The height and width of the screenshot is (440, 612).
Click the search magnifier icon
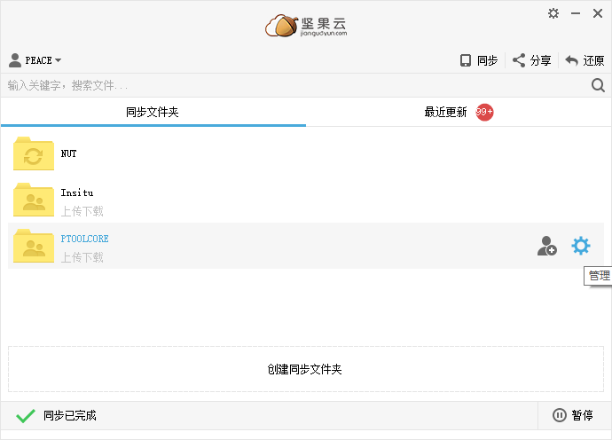click(598, 85)
